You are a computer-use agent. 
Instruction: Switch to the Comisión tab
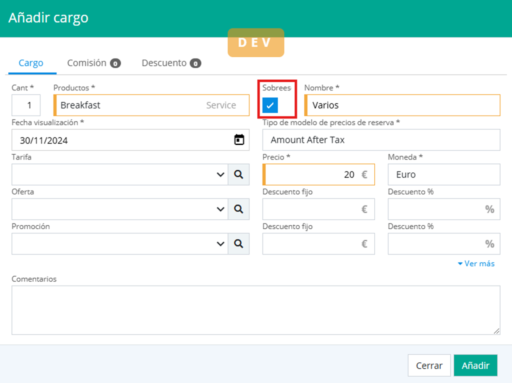tap(93, 63)
